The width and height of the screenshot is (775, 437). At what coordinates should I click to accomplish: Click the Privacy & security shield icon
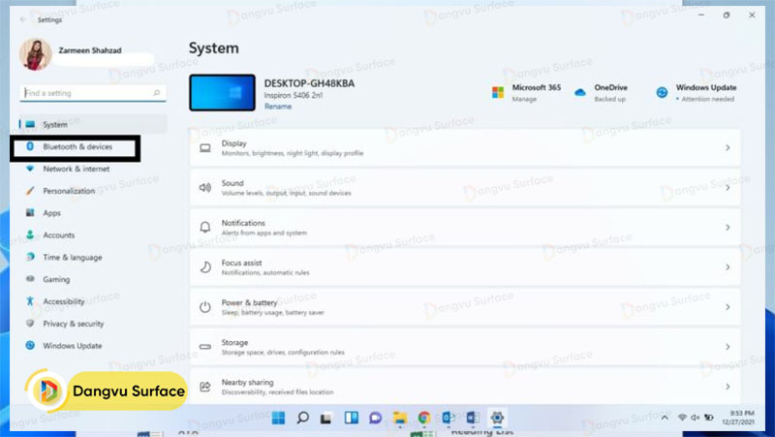30,324
